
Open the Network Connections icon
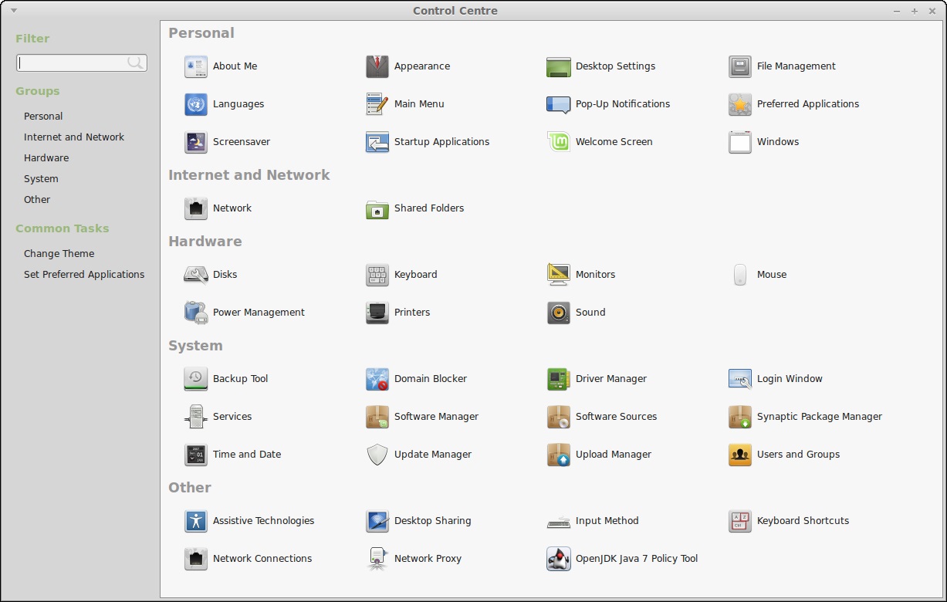[x=196, y=559]
